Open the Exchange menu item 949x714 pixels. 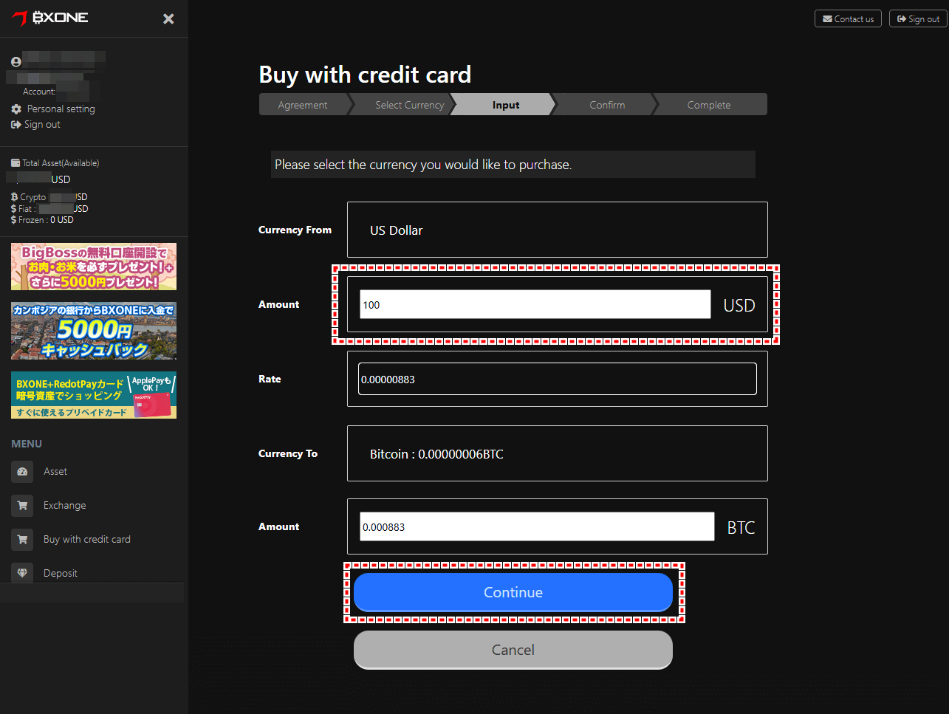point(65,505)
